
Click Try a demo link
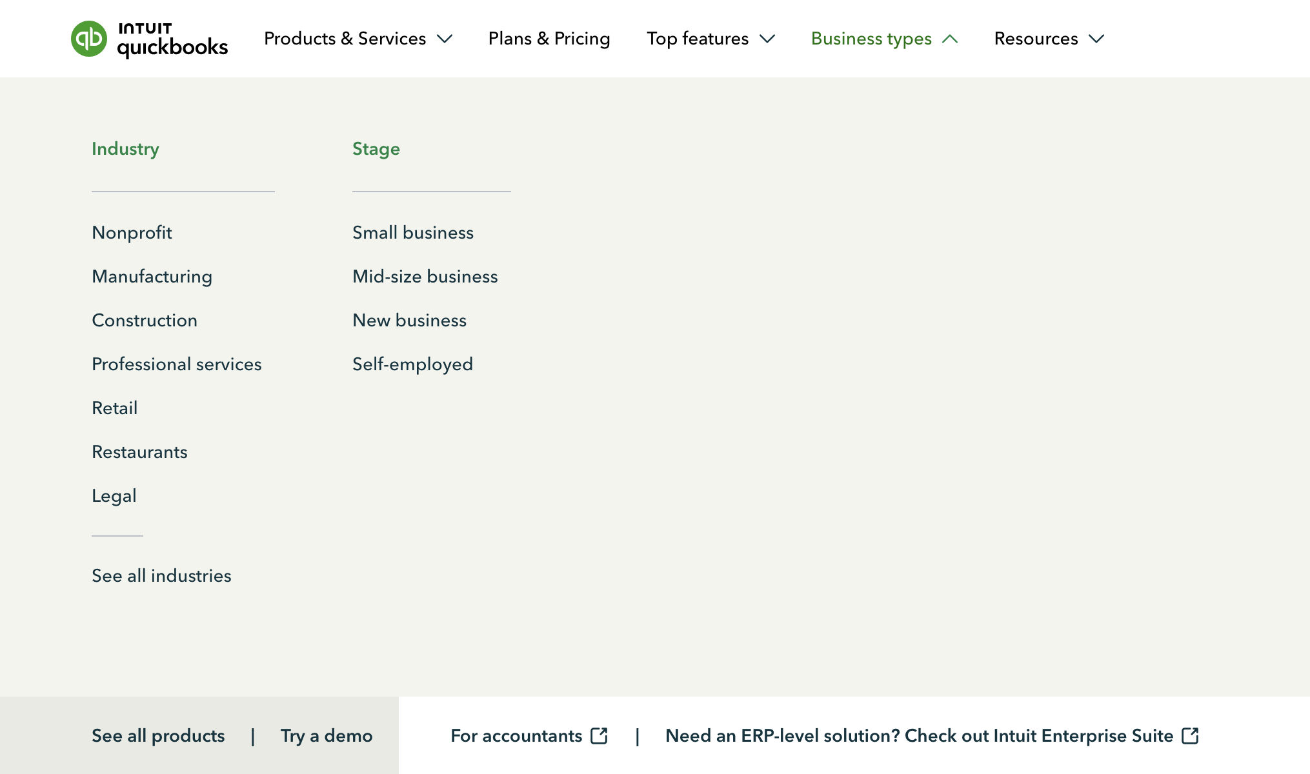[327, 735]
